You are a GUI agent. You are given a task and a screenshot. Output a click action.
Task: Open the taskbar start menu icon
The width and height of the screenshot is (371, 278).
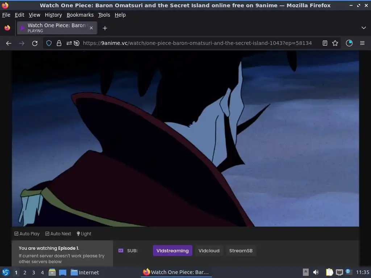pyautogui.click(x=6, y=272)
